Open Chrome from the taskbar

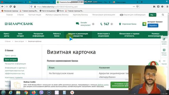point(26,93)
